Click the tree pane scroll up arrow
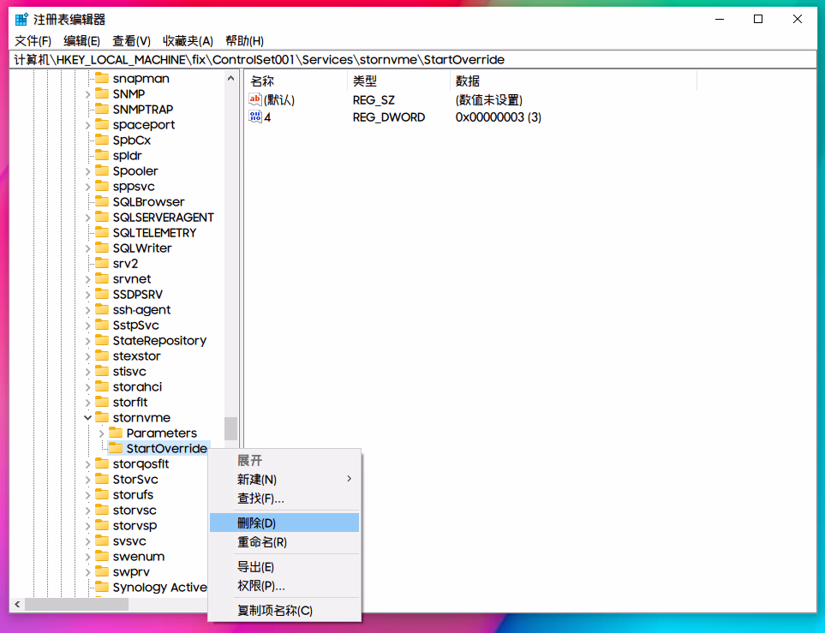Screen dimensions: 825x633 (230, 78)
